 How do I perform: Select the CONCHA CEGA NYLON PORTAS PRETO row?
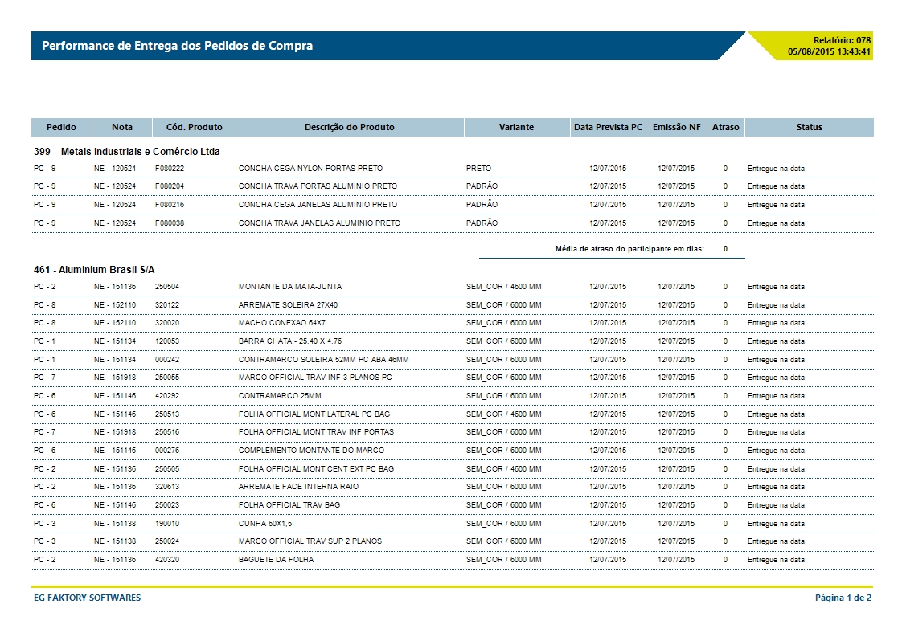pyautogui.click(x=310, y=169)
